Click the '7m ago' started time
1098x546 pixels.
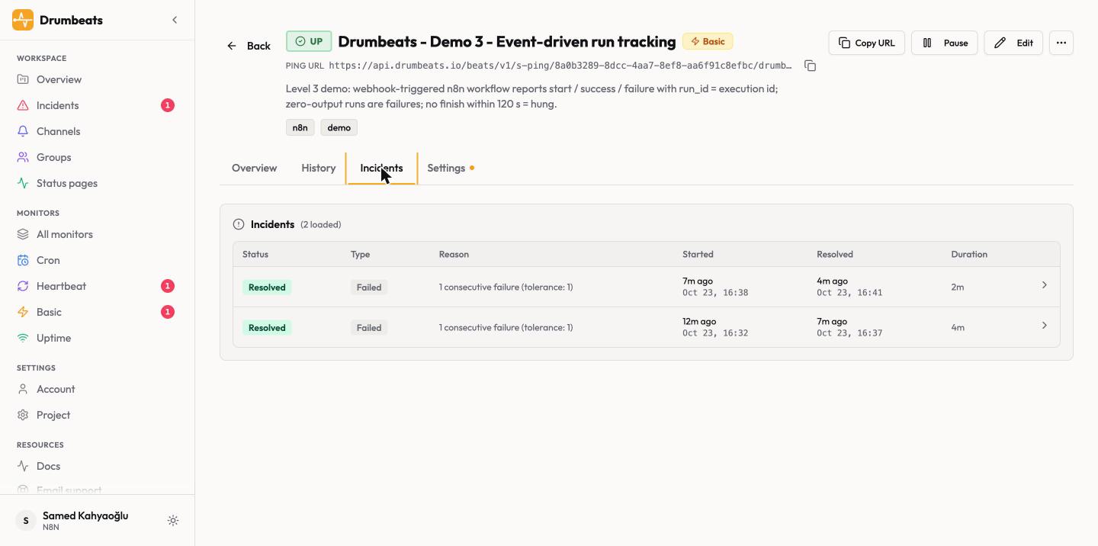(698, 281)
